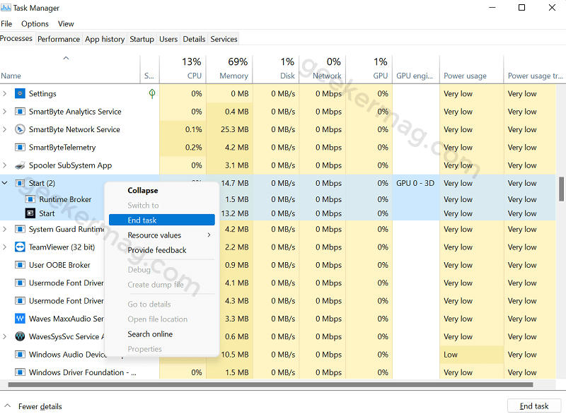The width and height of the screenshot is (566, 419).
Task: Open the File menu
Action: 6,24
